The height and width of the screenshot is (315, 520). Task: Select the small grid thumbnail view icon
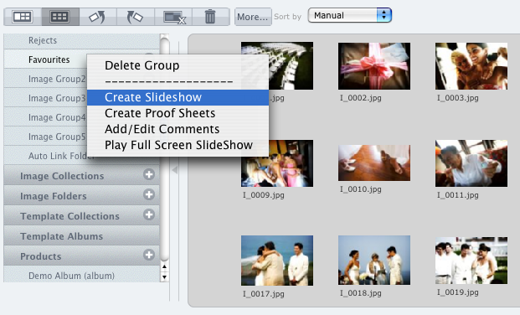tap(60, 17)
